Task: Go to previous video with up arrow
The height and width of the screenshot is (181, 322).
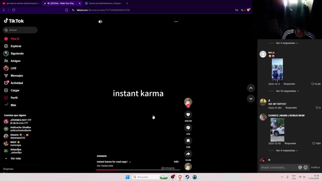Action: coord(251,88)
